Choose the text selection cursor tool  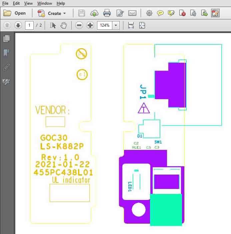[53, 25]
